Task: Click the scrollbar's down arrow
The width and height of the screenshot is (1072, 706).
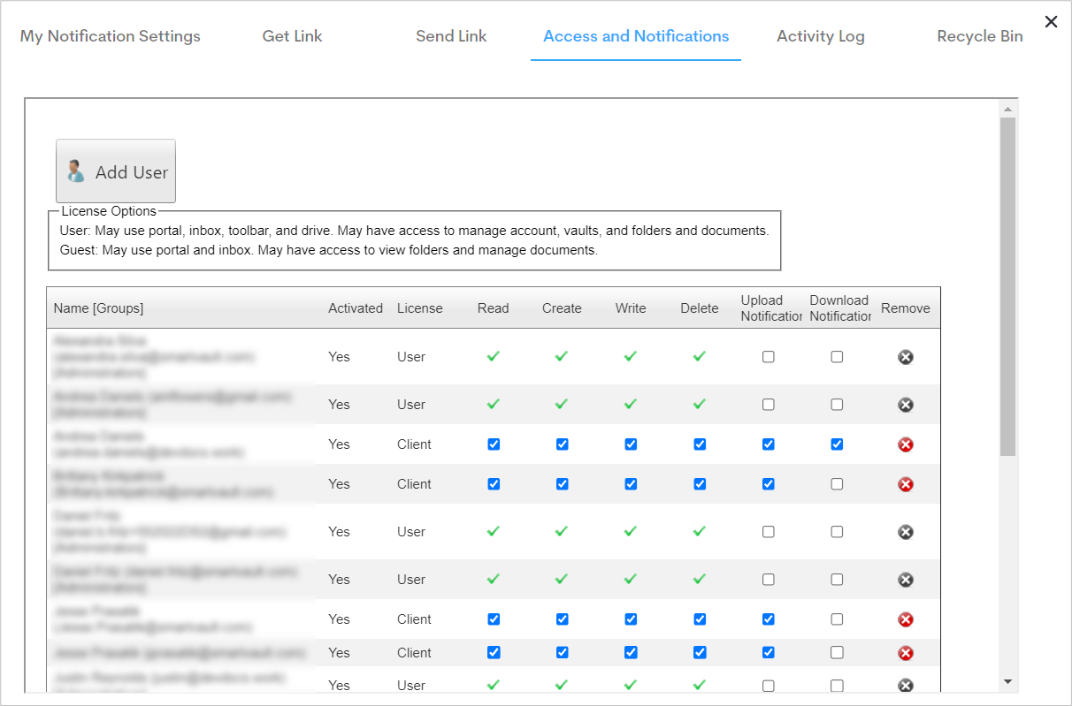Action: [1007, 682]
